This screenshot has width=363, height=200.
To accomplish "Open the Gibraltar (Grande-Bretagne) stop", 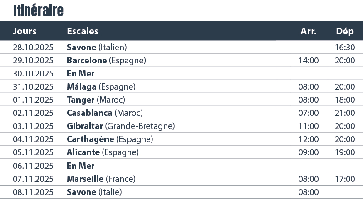I will [120, 126].
